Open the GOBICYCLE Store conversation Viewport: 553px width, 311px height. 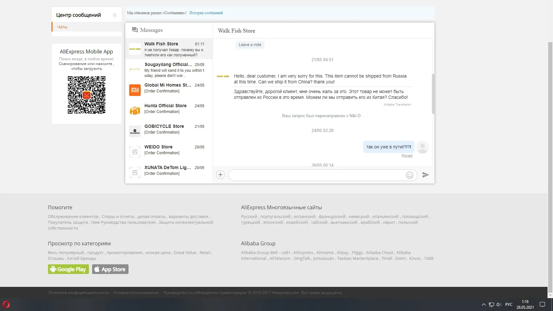pos(169,131)
